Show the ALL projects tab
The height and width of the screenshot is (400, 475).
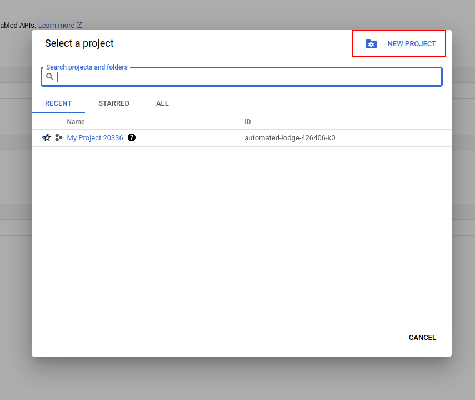162,103
